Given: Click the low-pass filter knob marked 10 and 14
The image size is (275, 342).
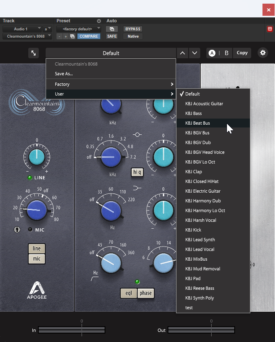Looking at the screenshot, I should pyautogui.click(x=164, y=263).
